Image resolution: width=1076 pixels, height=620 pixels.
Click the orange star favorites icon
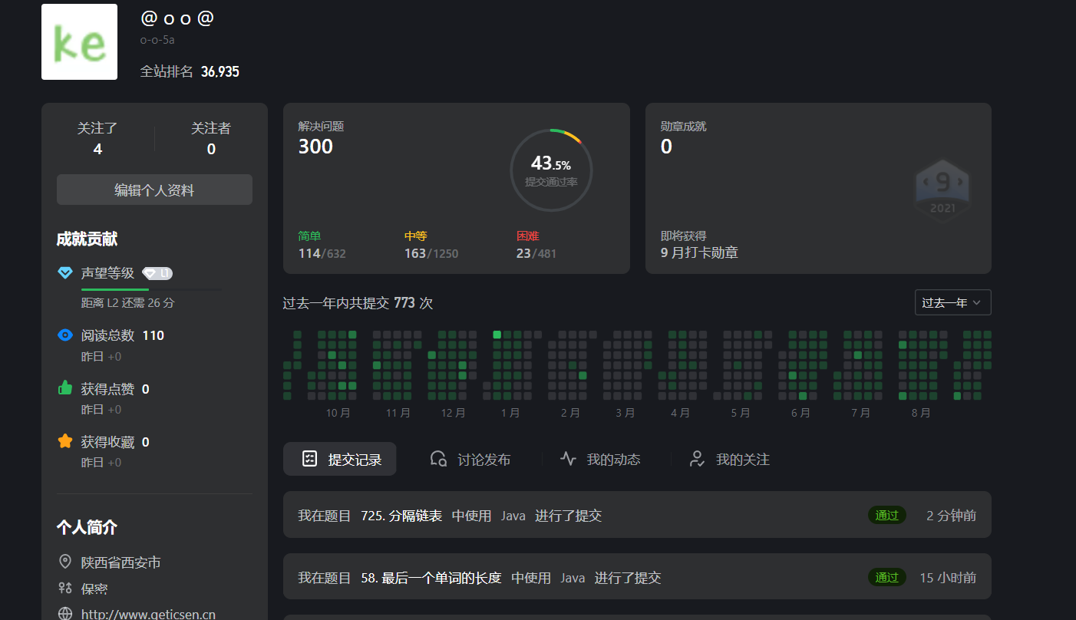click(x=65, y=441)
